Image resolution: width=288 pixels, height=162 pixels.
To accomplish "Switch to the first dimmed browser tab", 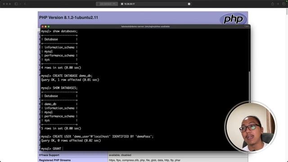I will [x=107, y=4].
